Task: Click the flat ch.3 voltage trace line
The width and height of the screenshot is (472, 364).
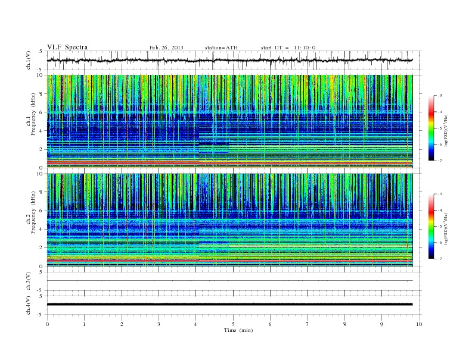Action: coord(229,281)
